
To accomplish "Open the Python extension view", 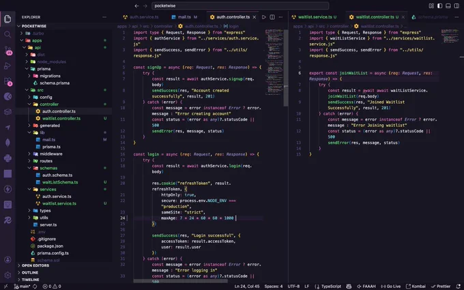I will pyautogui.click(x=8, y=158).
